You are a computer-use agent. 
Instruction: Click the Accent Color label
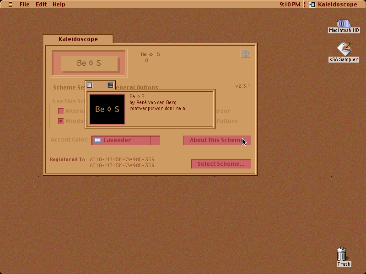point(70,140)
